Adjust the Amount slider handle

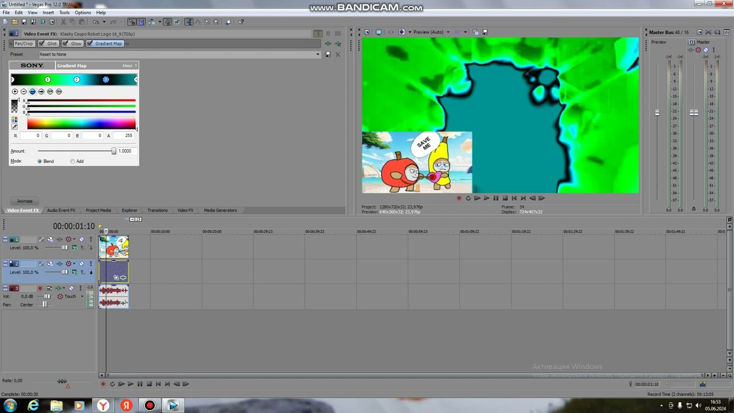(114, 151)
